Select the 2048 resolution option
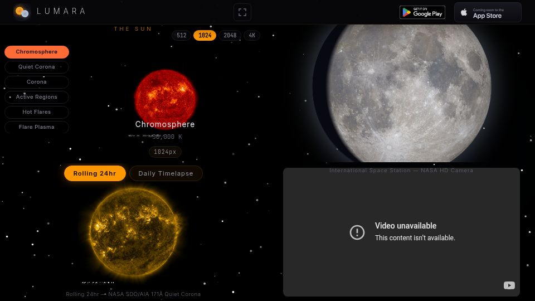Viewport: 535px width, 301px height. [230, 35]
